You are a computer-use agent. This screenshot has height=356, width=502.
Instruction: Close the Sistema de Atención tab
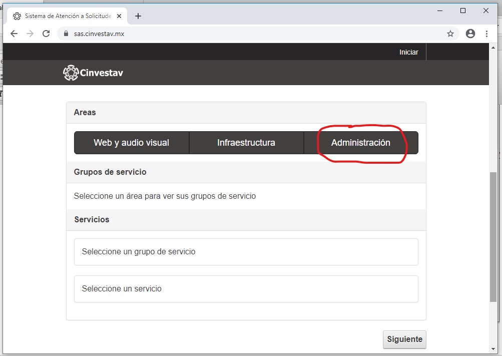click(119, 16)
